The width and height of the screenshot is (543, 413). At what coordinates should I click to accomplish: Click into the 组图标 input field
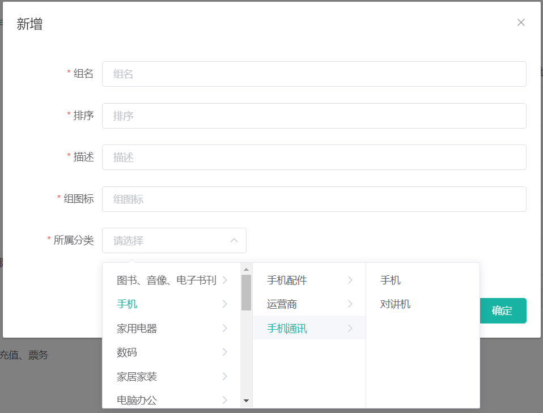point(314,199)
